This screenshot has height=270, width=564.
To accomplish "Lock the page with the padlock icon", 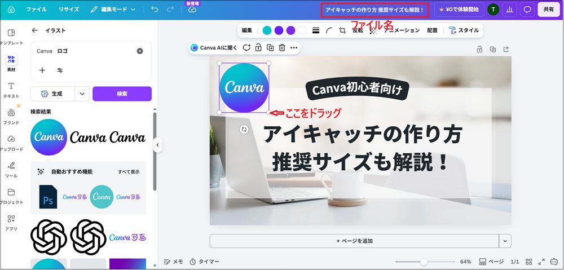I will 479,49.
